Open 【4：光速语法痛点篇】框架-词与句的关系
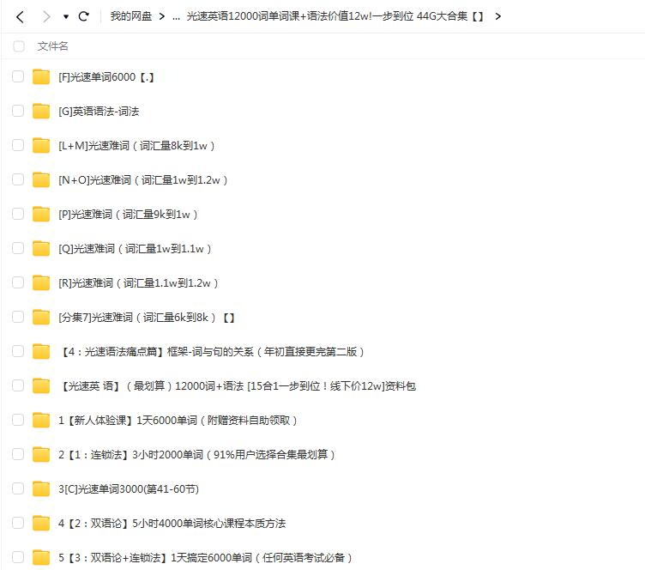Viewport: 645px width, 570px height. click(212, 351)
